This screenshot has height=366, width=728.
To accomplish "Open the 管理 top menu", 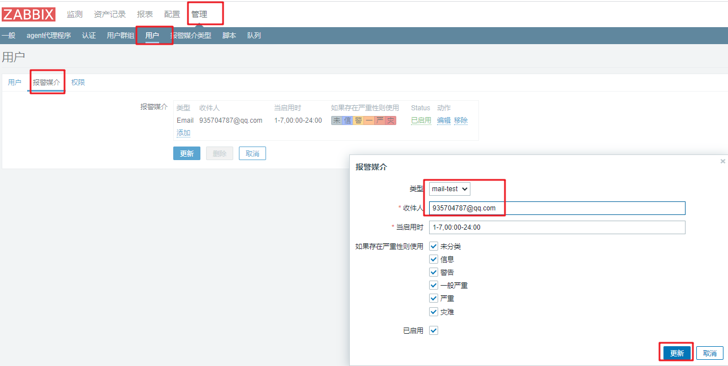I will [199, 14].
